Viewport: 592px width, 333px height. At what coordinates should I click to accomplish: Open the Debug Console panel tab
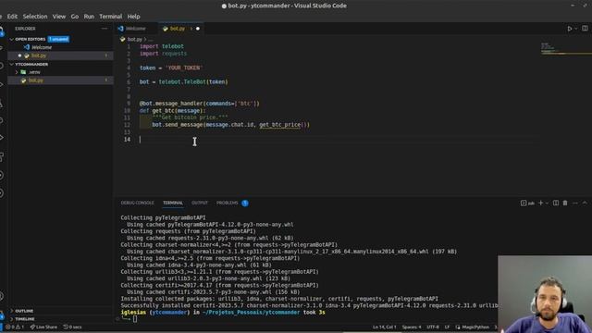pos(138,203)
